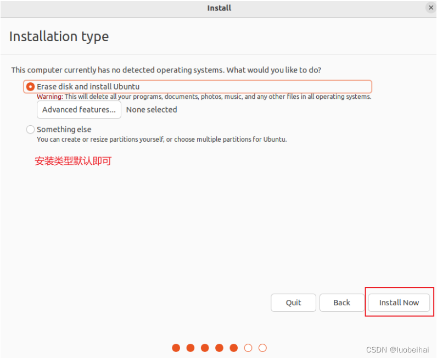437x358 pixels.
Task: Click the 'None selected' status text
Action: click(x=152, y=110)
